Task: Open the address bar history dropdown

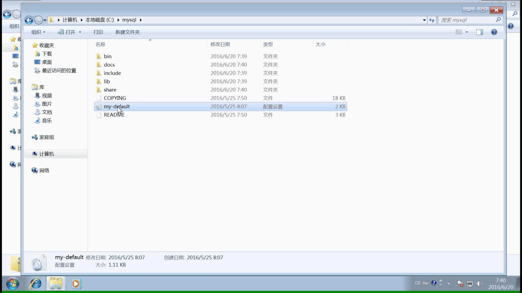Action: tap(424, 20)
